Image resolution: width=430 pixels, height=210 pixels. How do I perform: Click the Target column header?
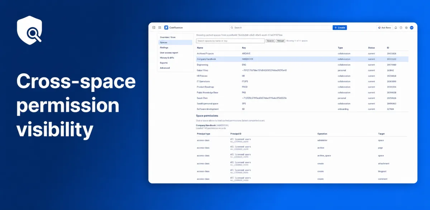[382, 134]
